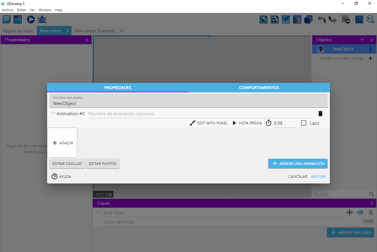Click the Color de fondo swatch
The image size is (377, 252).
tap(368, 221)
